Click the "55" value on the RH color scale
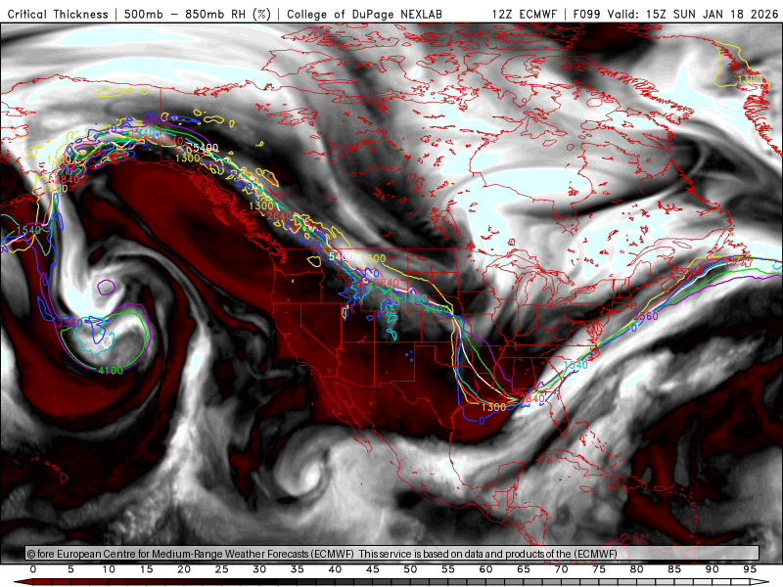This screenshot has height=587, width=783. pyautogui.click(x=448, y=569)
